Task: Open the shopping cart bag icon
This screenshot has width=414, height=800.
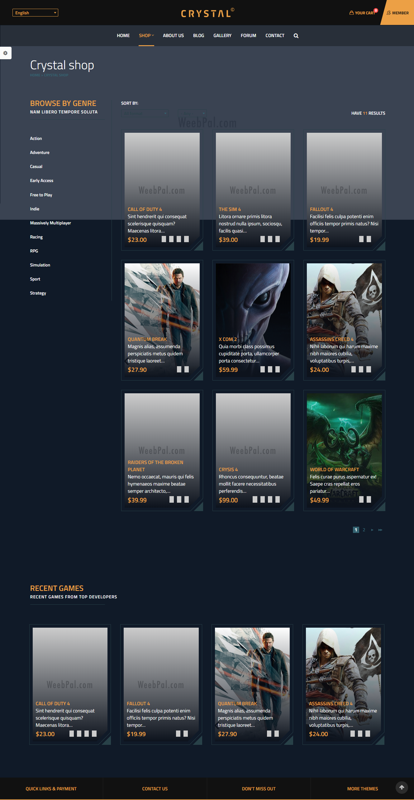Action: pyautogui.click(x=351, y=13)
